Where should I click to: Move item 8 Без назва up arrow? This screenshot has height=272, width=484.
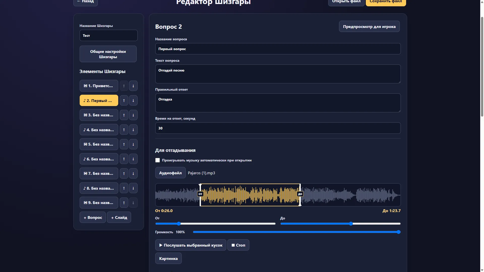[124, 188]
